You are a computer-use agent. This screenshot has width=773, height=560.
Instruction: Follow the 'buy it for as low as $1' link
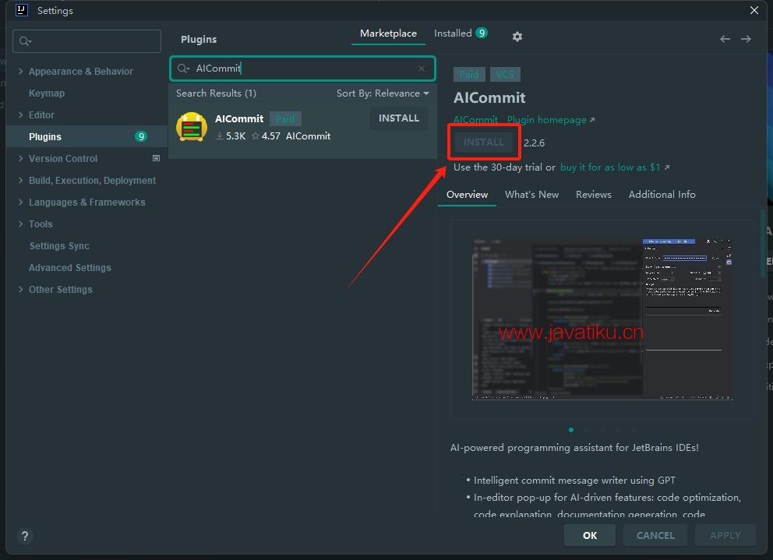tap(615, 167)
